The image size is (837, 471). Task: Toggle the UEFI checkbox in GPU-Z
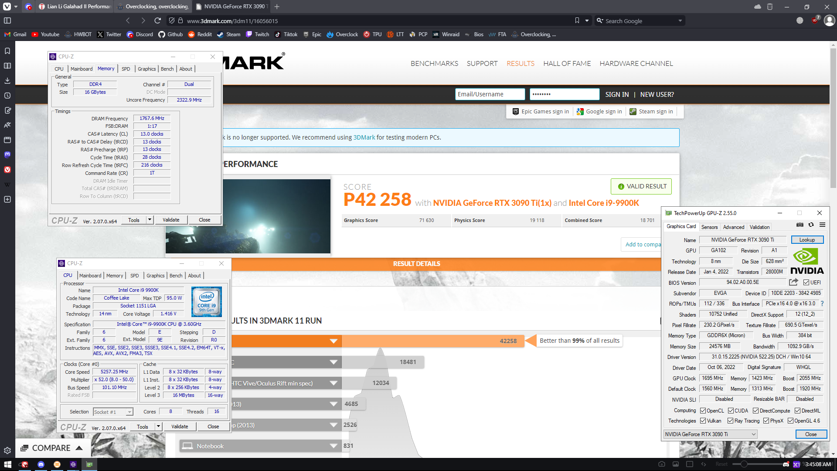pos(806,283)
